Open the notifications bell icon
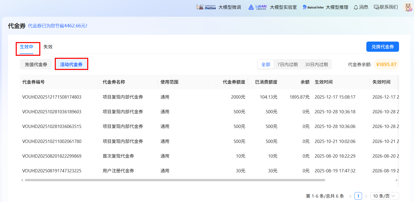414x202 pixels. click(356, 7)
